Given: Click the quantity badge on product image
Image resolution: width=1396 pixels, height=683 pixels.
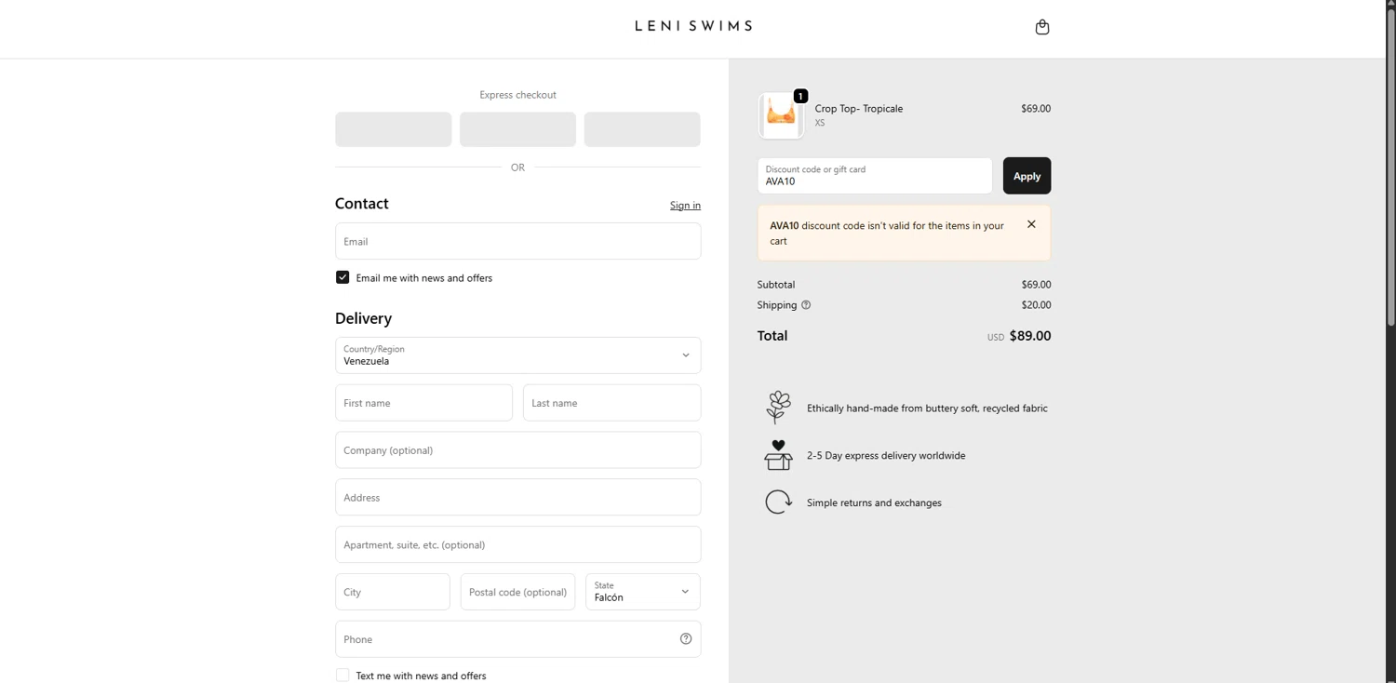Looking at the screenshot, I should [800, 96].
